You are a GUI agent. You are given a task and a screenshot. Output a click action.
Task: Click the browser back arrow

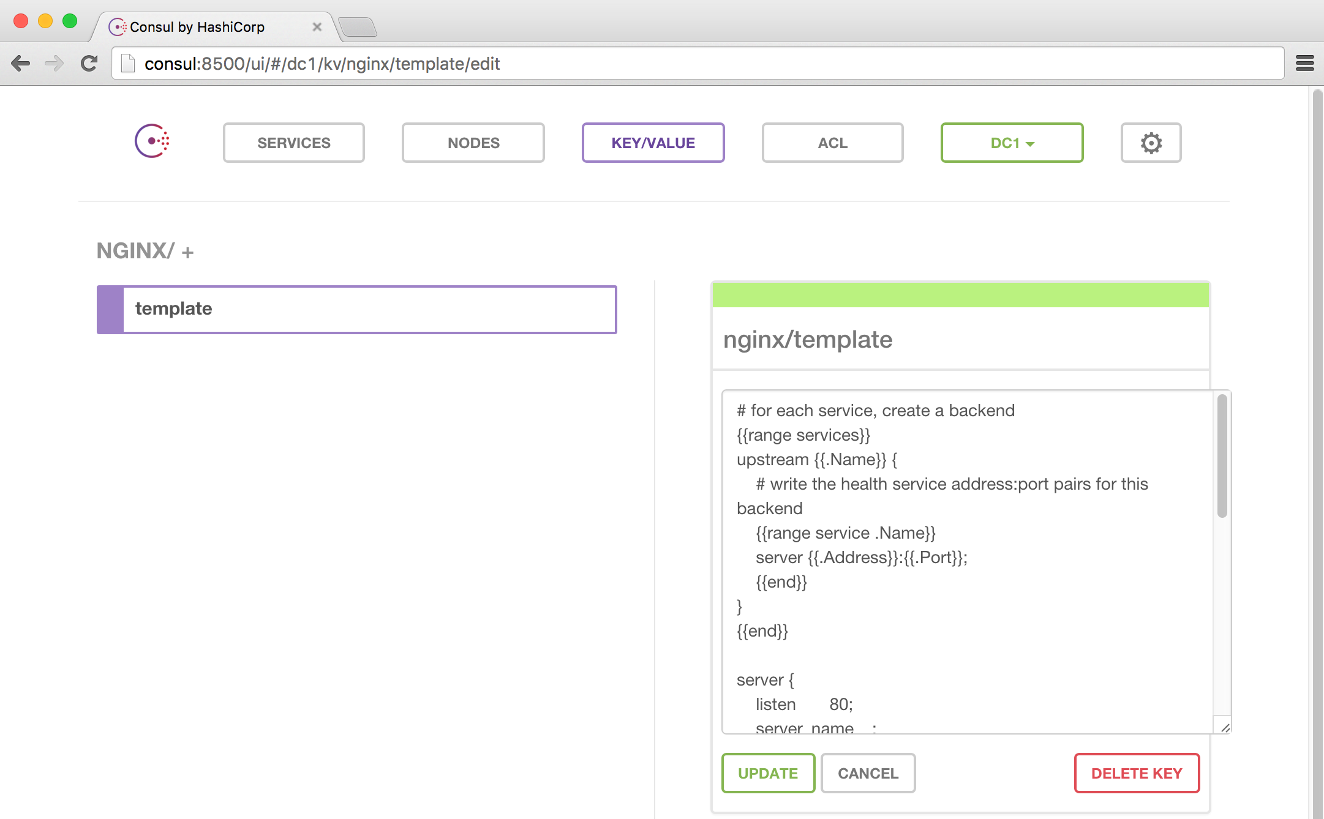tap(21, 63)
